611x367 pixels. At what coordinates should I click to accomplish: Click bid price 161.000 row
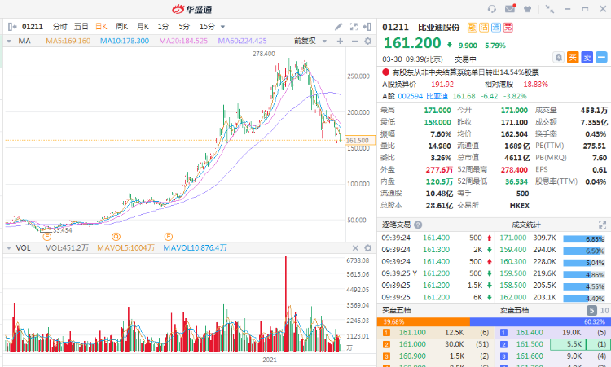coord(436,344)
